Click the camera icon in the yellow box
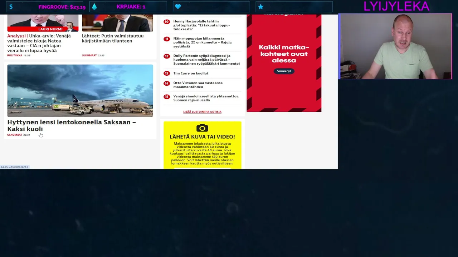This screenshot has height=257, width=458. [x=202, y=128]
